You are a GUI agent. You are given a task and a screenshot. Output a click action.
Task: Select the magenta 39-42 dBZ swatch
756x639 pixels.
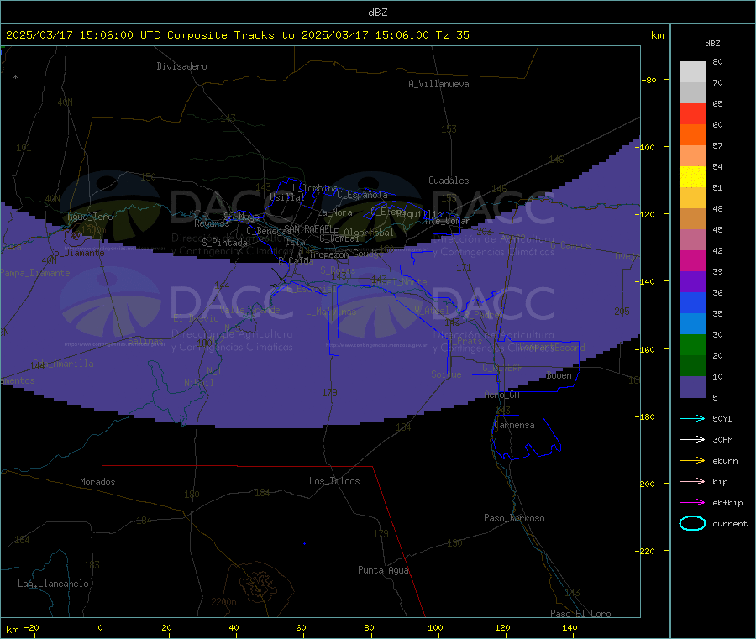692,260
